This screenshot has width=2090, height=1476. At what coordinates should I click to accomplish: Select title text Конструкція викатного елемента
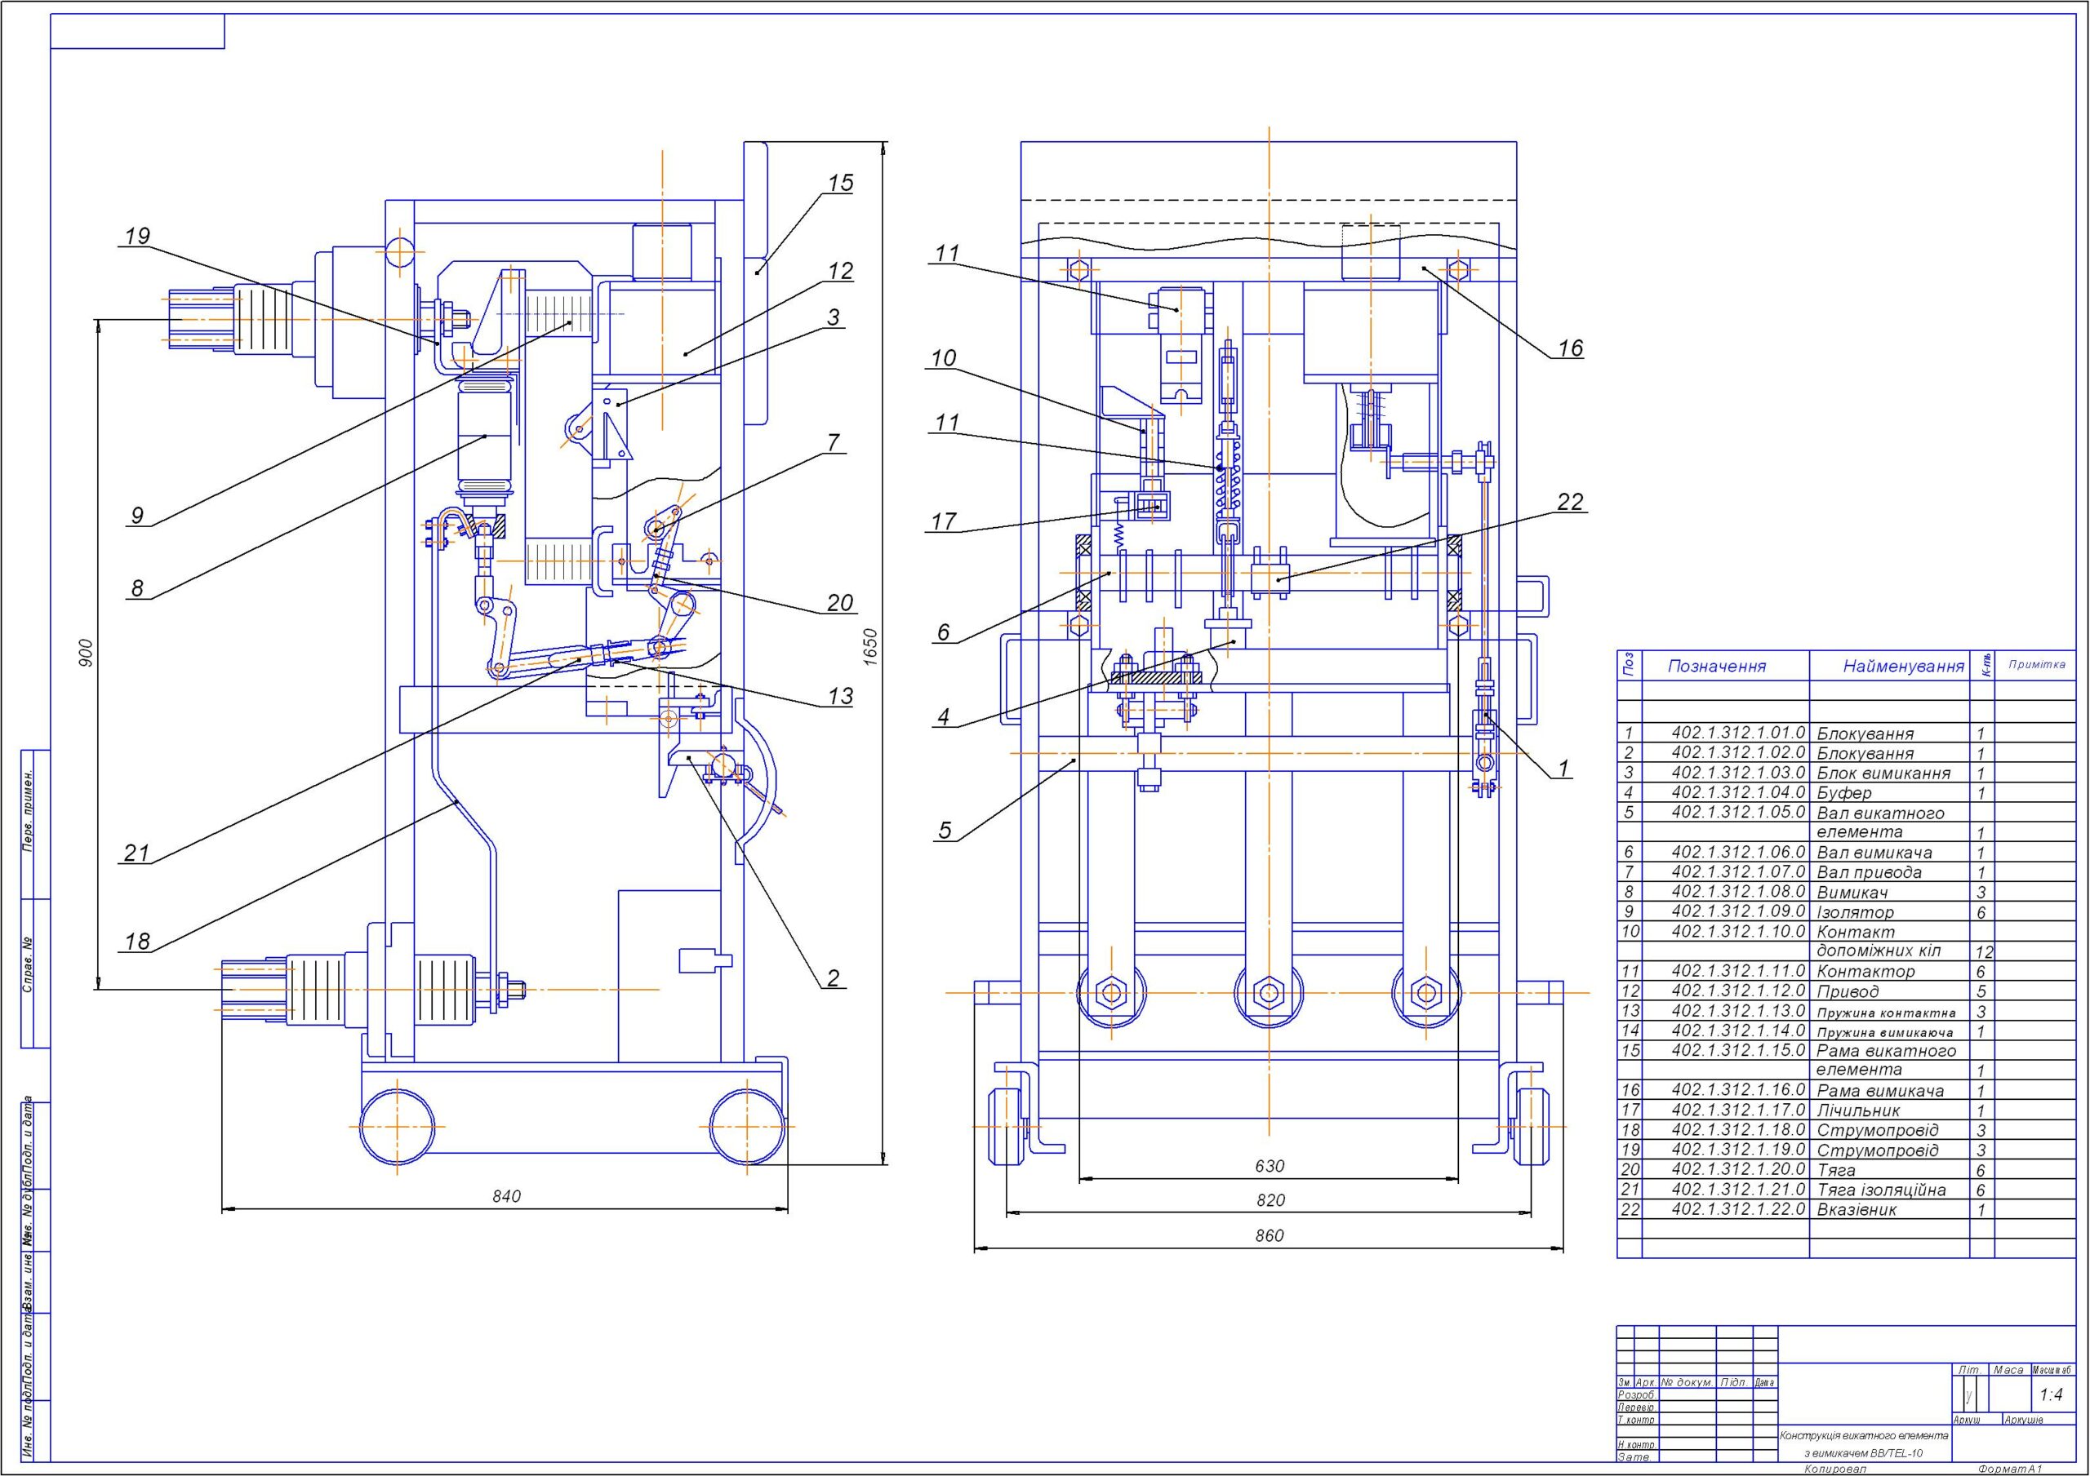tap(1864, 1436)
